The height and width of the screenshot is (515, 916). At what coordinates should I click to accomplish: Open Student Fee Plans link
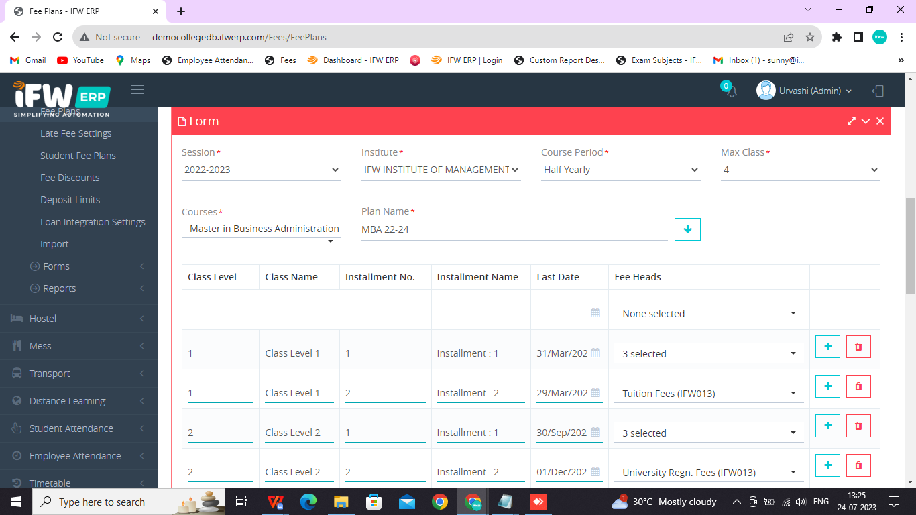coord(78,156)
